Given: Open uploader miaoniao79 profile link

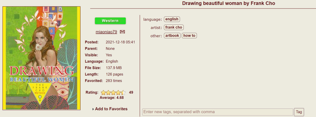Looking at the screenshot, I should [107, 32].
